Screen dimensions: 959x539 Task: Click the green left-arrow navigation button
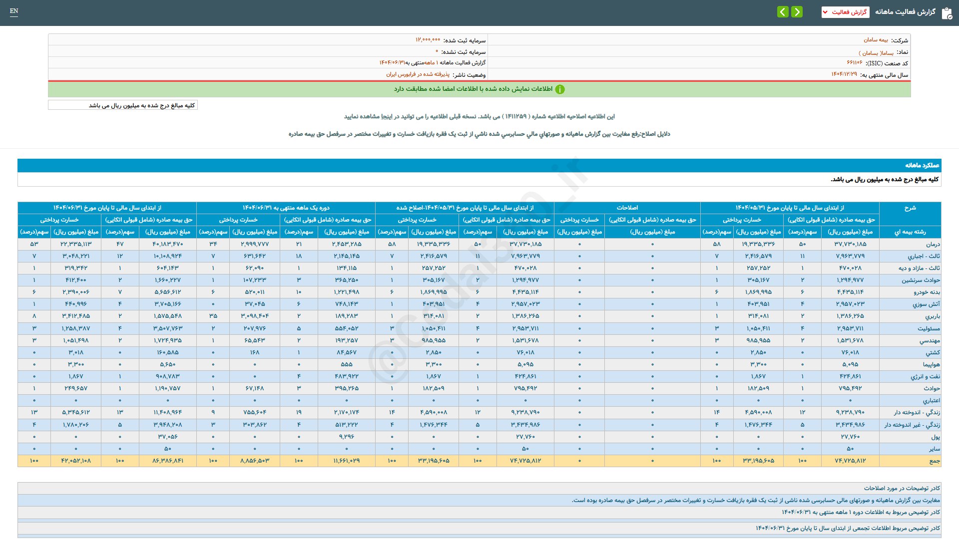[783, 11]
